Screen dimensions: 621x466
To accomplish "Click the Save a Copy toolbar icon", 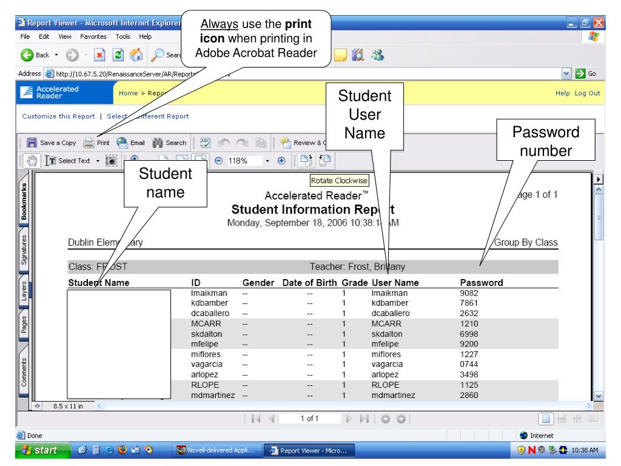I will click(32, 143).
